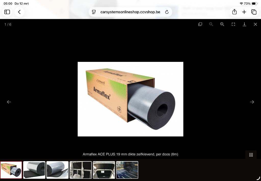The height and width of the screenshot is (181, 261).
Task: Open the thumbnail grid overview
Action: pos(251,155)
